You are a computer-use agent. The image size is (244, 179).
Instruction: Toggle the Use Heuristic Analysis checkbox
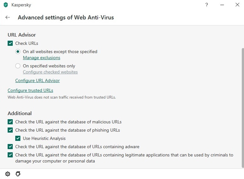pyautogui.click(x=18, y=138)
